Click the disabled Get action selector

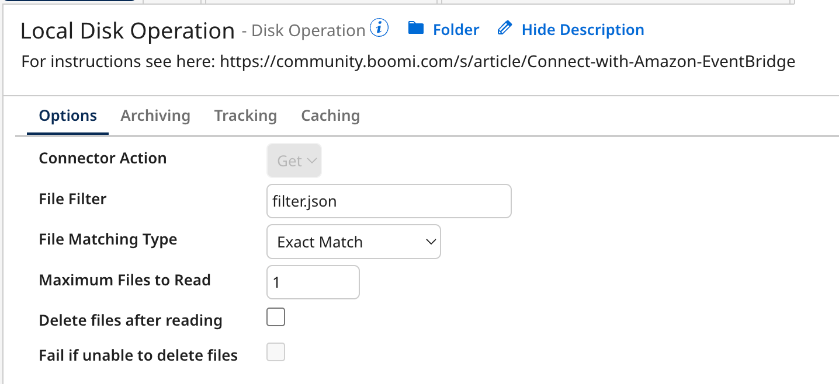point(294,161)
